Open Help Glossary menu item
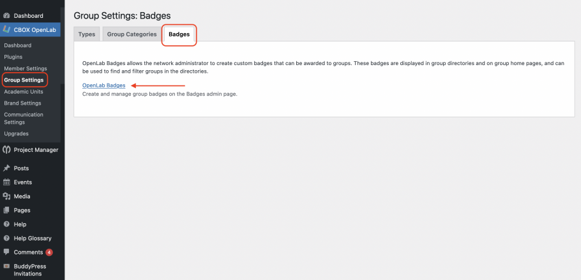 (33, 239)
